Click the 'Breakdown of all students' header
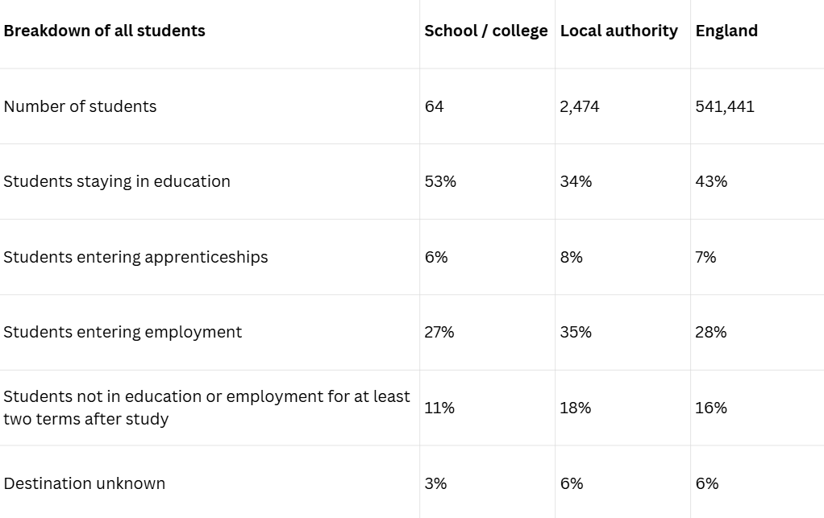824x518 pixels. [x=105, y=31]
